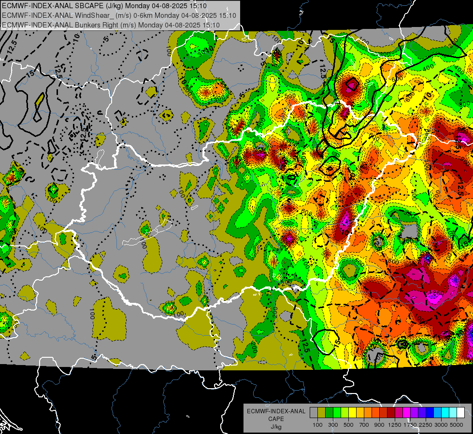Click the 5000 tick label in the legend
The image size is (473, 434).
457,425
